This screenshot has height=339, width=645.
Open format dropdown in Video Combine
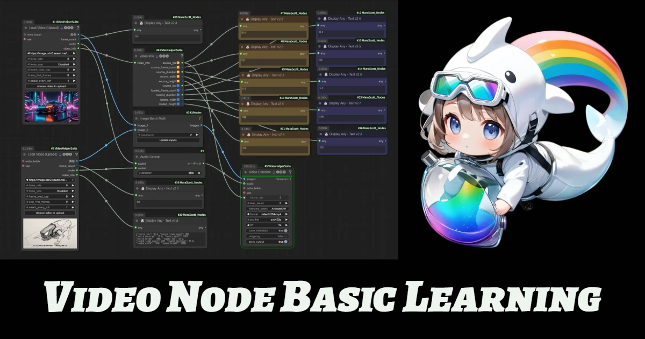coord(268,214)
